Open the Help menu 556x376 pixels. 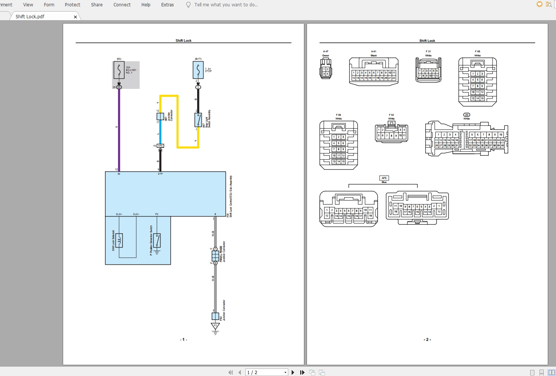pos(146,5)
